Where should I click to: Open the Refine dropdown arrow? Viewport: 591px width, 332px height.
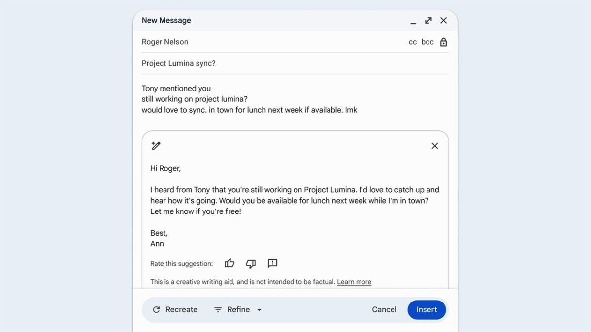point(260,310)
